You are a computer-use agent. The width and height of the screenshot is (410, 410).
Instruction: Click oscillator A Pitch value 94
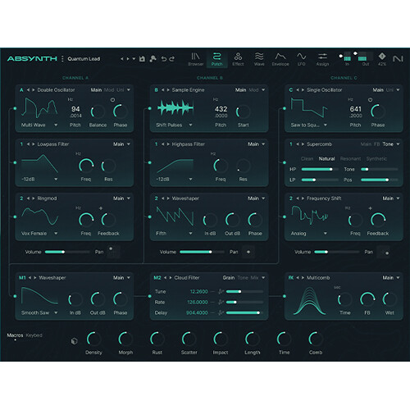(x=75, y=109)
